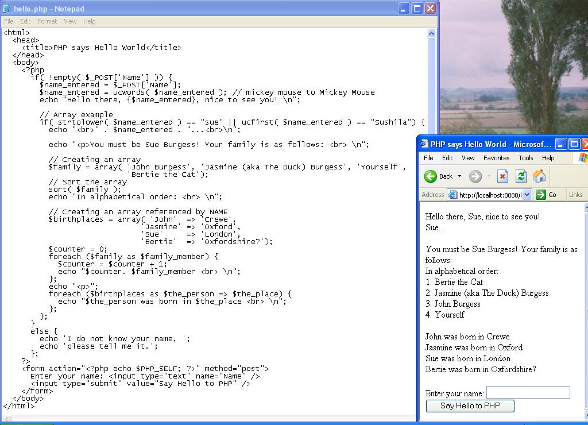Screen dimensions: 588x425
Task: Click the Internet Explorer icon in the browser title bar
Action: pos(424,144)
